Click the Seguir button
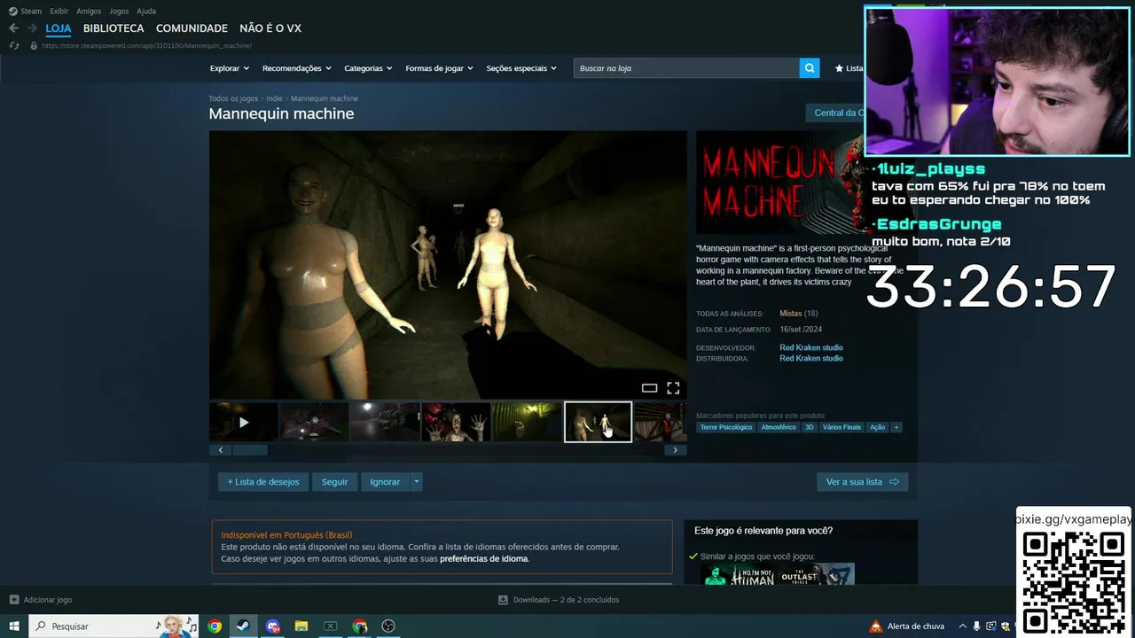Image resolution: width=1135 pixels, height=638 pixels. tap(334, 482)
